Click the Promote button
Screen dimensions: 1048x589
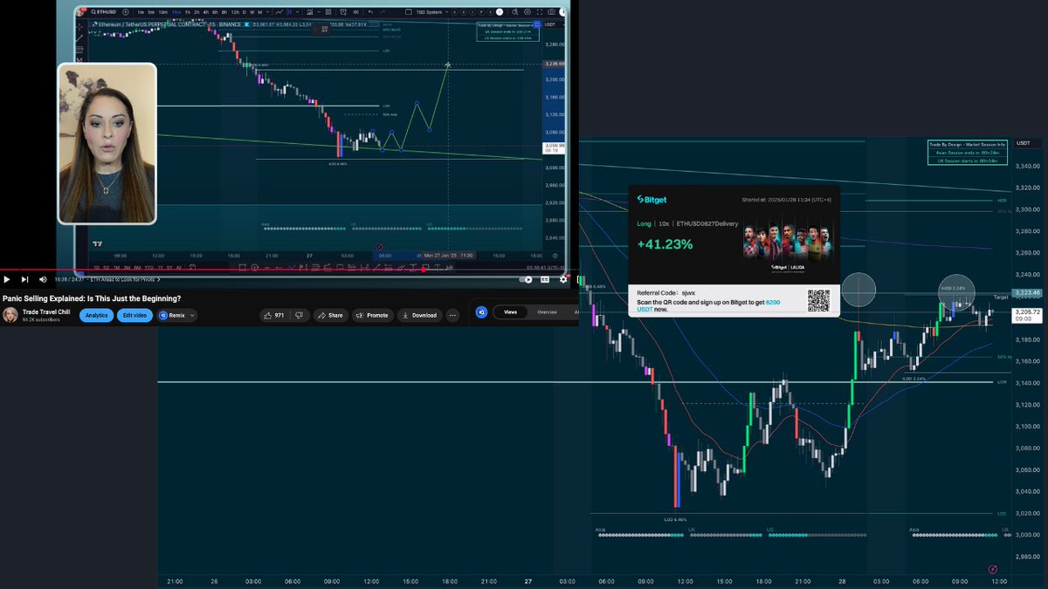[372, 315]
